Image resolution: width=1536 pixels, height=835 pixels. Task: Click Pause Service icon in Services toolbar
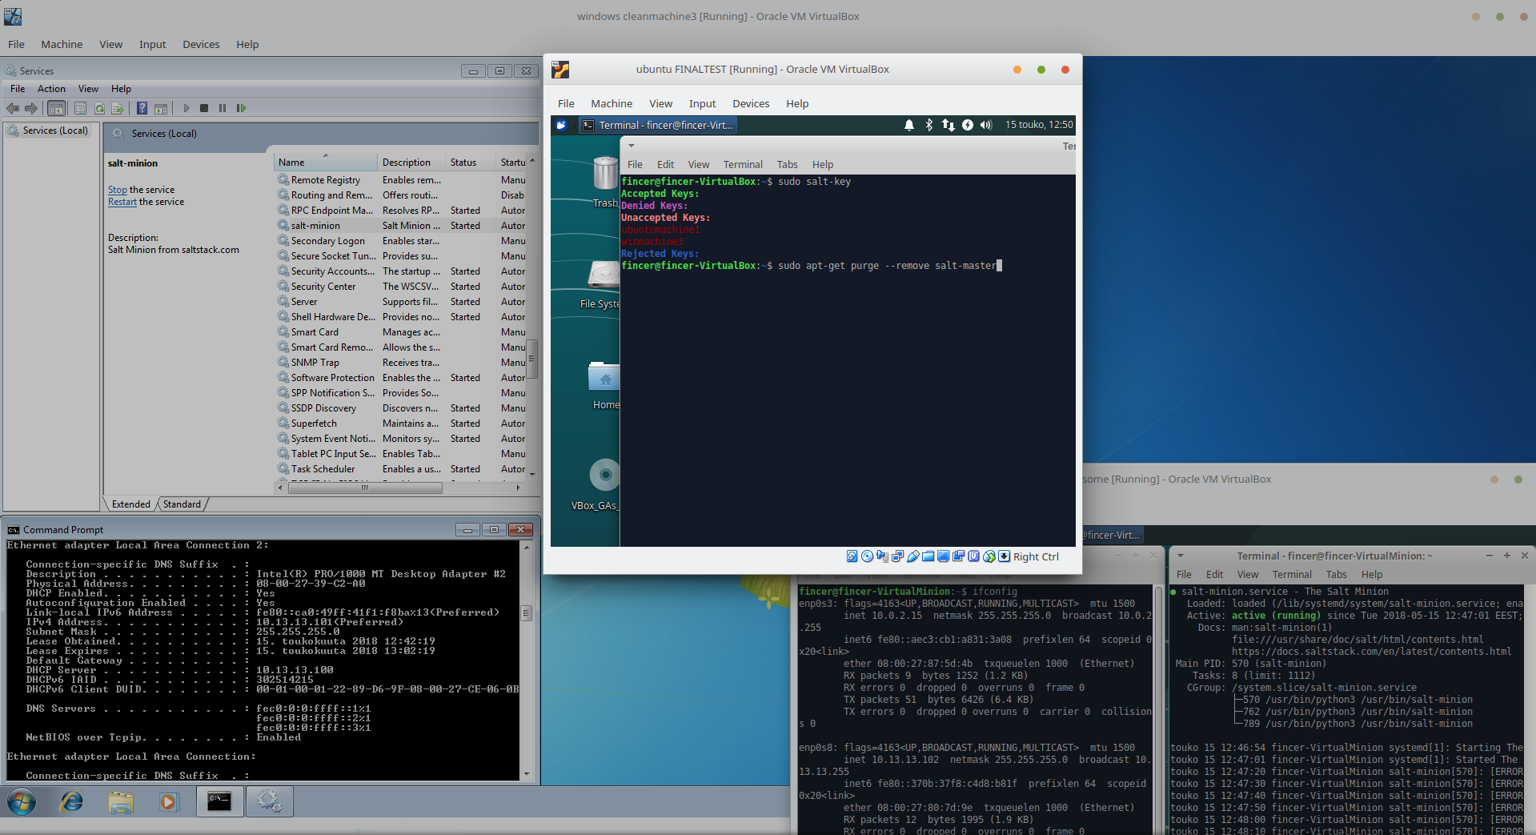(x=223, y=108)
